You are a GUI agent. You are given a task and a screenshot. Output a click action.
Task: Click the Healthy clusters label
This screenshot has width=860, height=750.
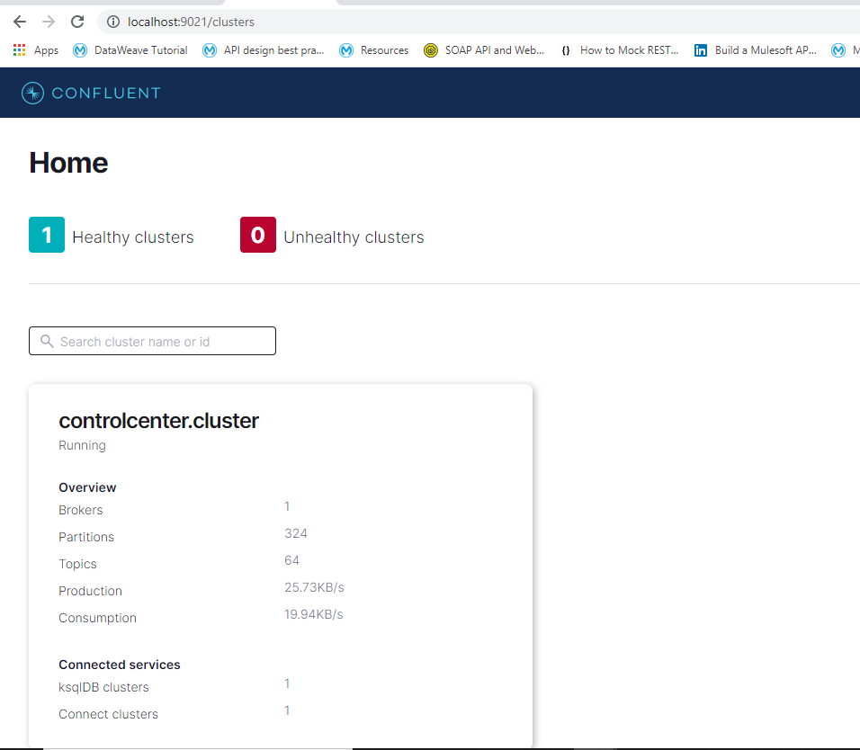[133, 237]
